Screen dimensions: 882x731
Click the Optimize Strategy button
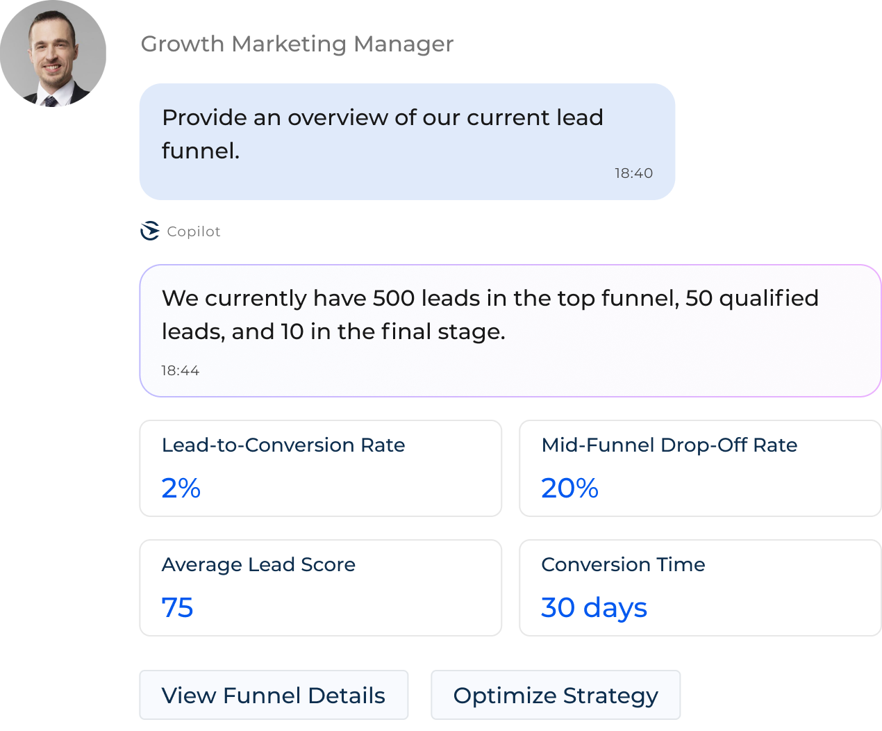555,695
